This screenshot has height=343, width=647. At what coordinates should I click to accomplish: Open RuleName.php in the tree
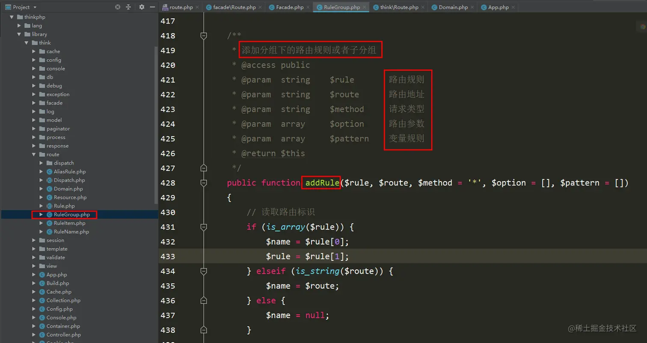[x=71, y=232]
